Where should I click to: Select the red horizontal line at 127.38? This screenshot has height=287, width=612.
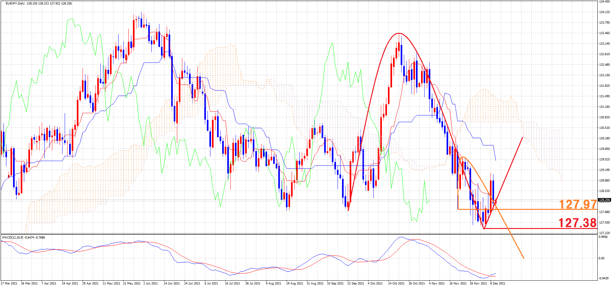click(542, 228)
